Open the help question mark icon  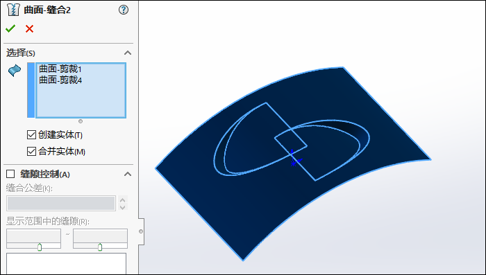coord(124,10)
